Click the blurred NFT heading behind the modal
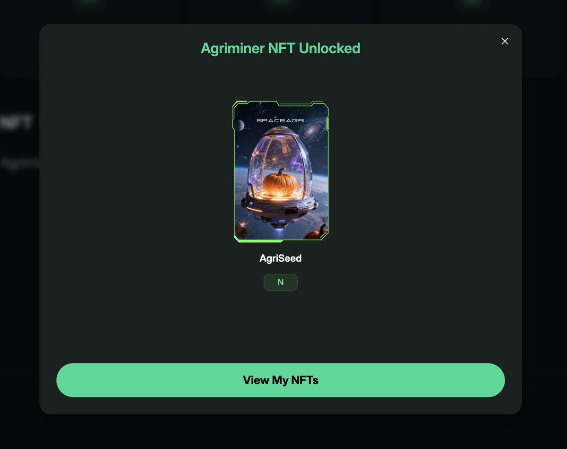The height and width of the screenshot is (449, 567). click(16, 124)
